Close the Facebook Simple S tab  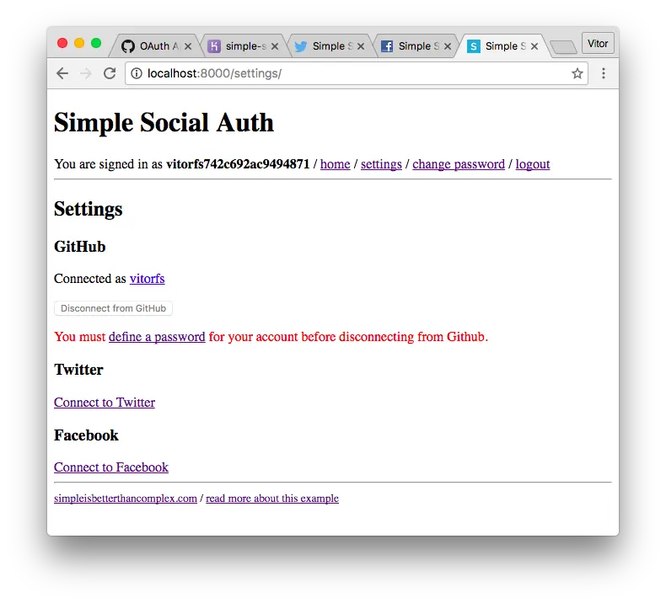448,46
